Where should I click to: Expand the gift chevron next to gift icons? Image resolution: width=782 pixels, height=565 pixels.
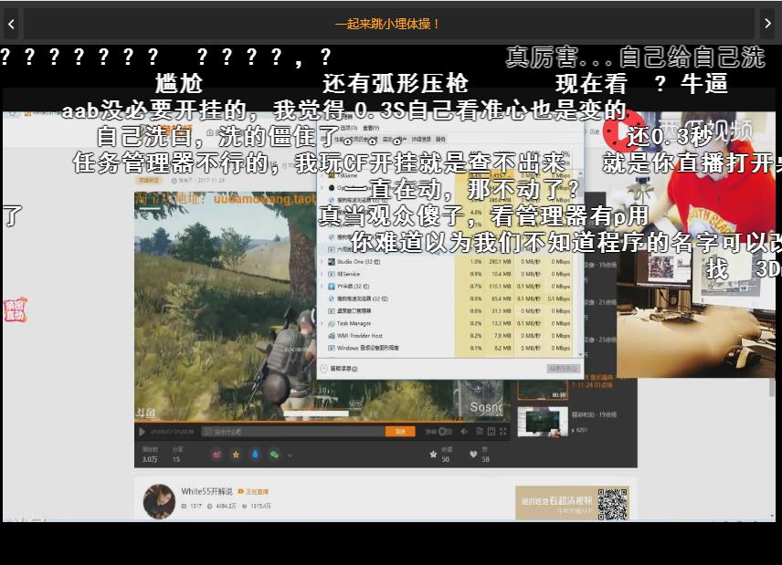[290, 455]
